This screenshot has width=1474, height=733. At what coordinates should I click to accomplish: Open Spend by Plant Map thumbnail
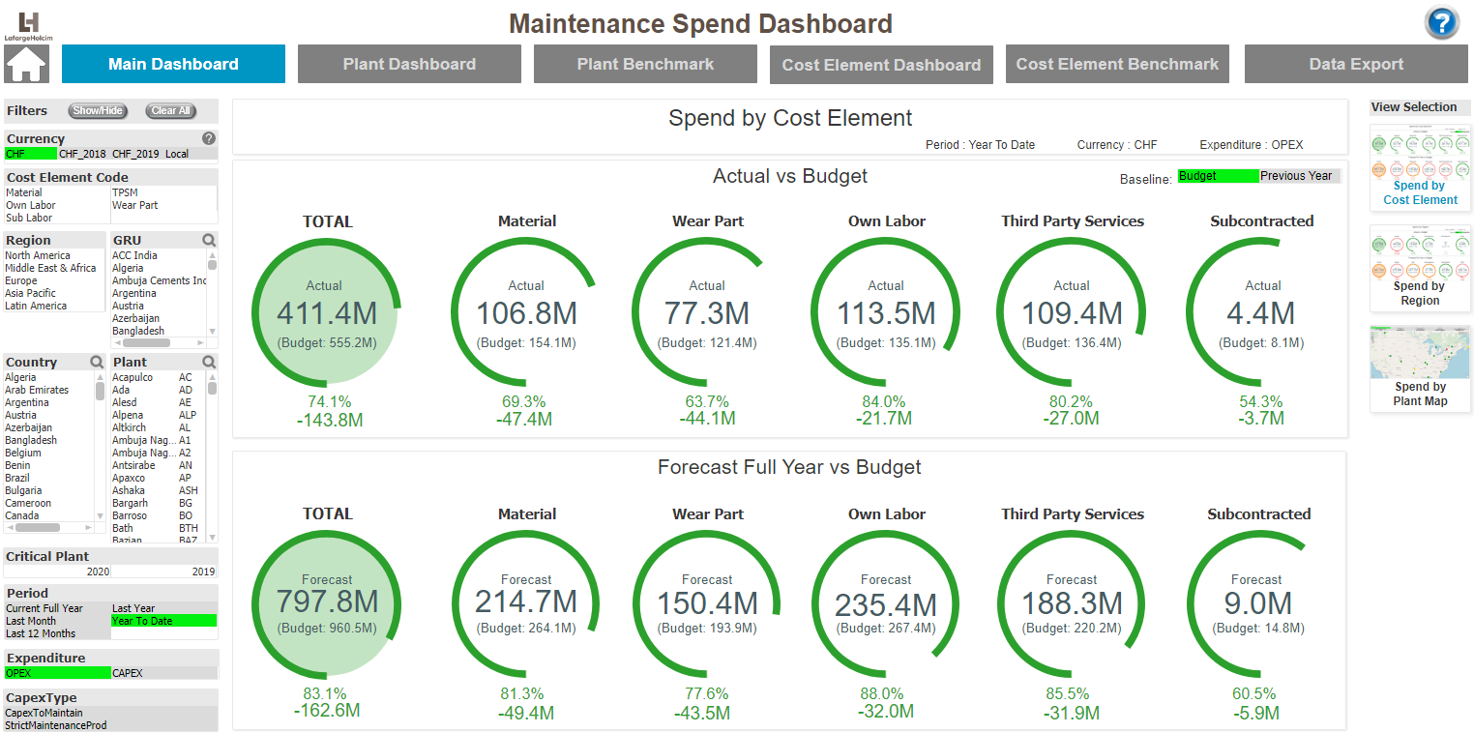tap(1420, 367)
